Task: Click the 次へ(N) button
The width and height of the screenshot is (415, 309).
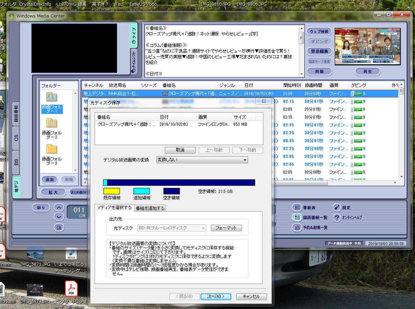Action: (x=216, y=296)
